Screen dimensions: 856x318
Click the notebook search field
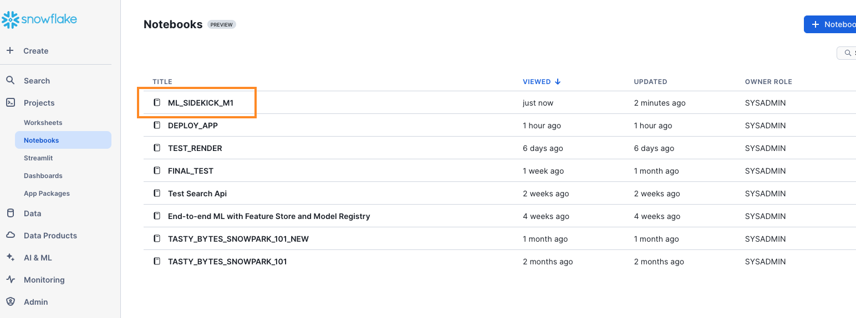(848, 53)
